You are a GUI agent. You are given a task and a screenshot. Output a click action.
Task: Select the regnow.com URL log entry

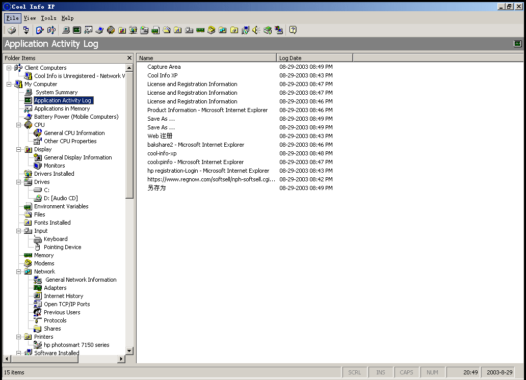click(x=211, y=179)
